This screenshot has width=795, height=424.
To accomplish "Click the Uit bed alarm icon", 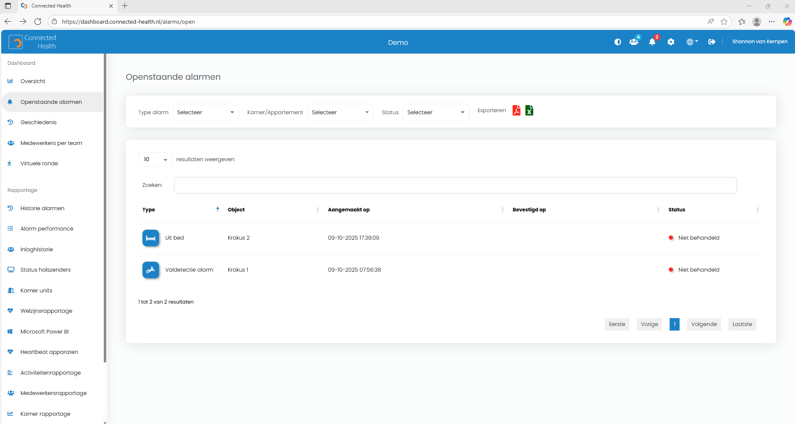I will point(151,238).
